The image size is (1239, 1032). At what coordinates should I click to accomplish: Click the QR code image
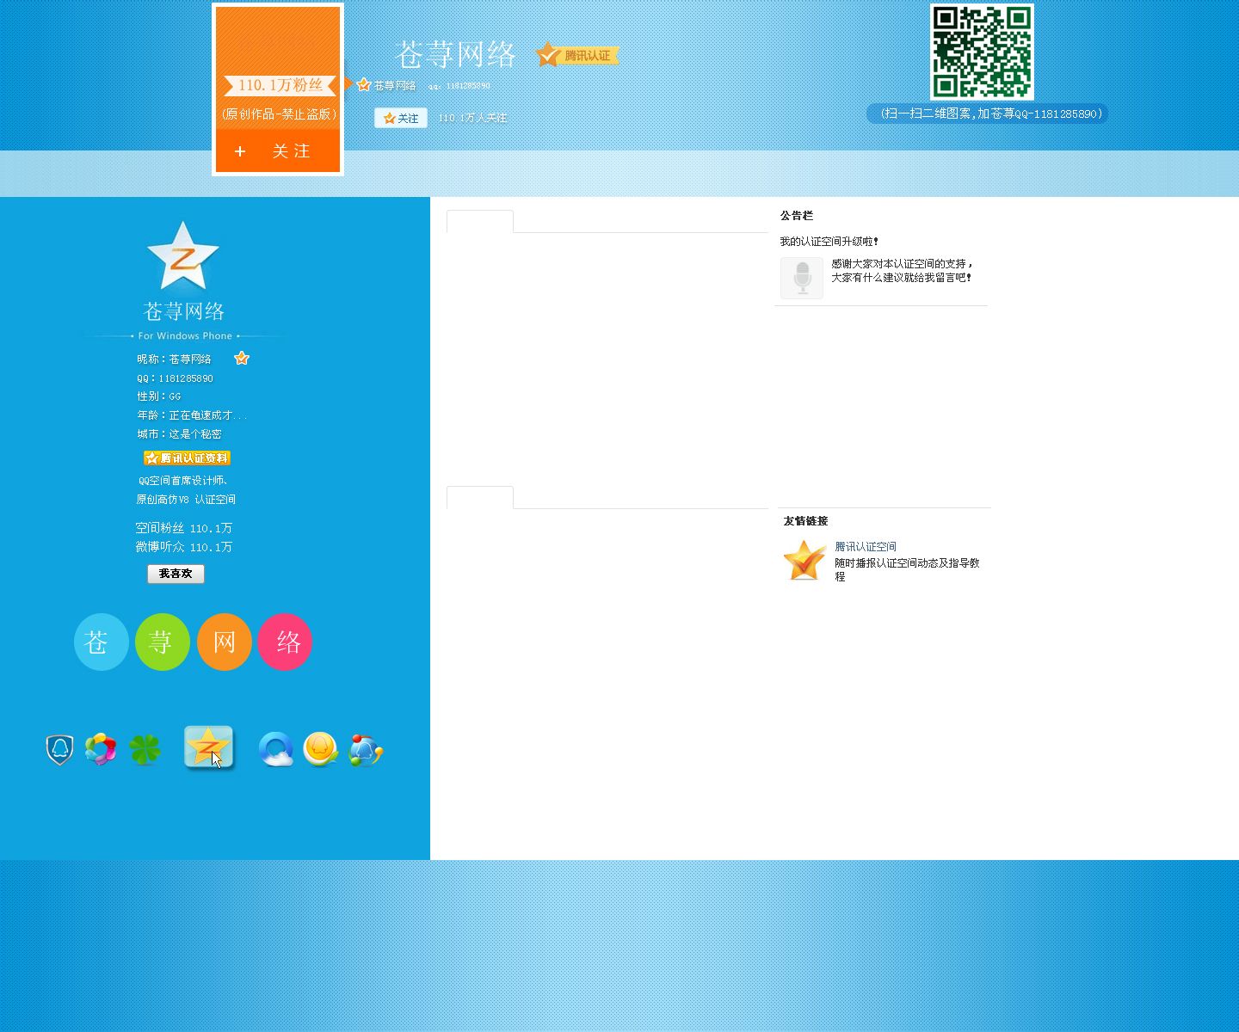point(982,52)
